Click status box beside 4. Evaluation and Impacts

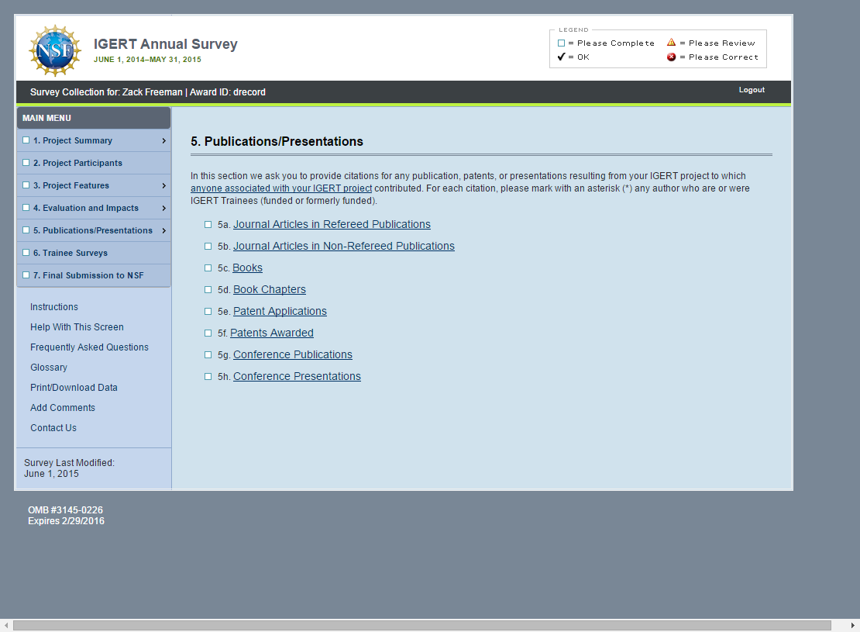click(26, 208)
